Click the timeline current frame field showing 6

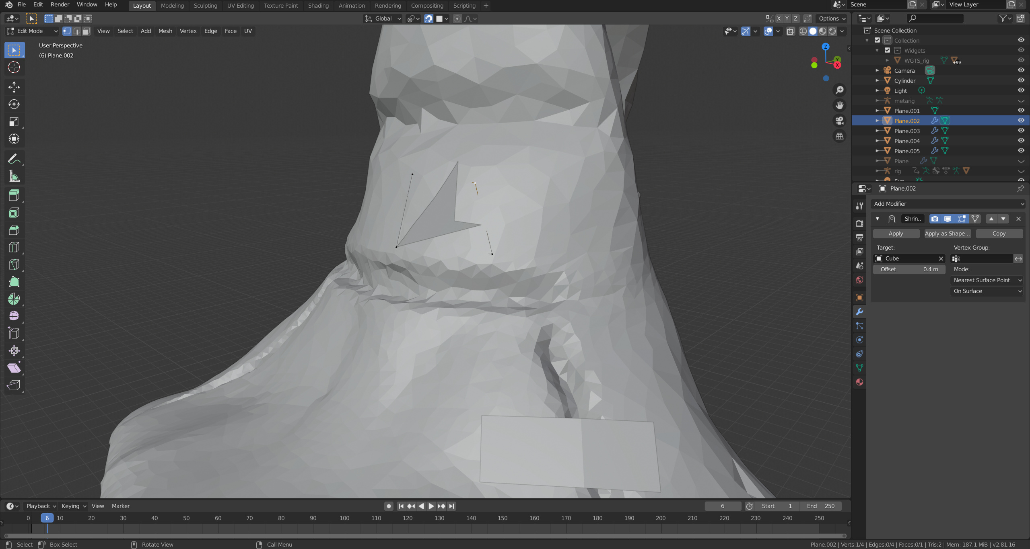point(723,506)
